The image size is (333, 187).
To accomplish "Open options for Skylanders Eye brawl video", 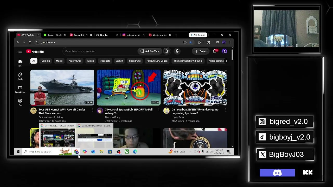I will (x=225, y=110).
